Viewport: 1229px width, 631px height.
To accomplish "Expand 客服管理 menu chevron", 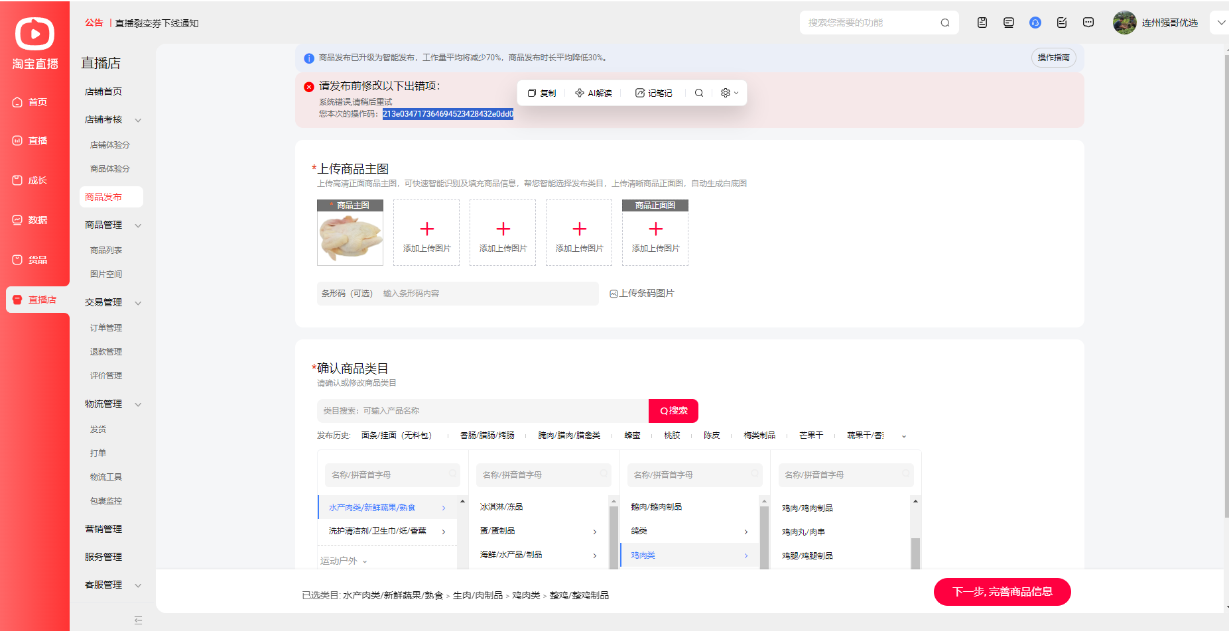I will coord(138,585).
